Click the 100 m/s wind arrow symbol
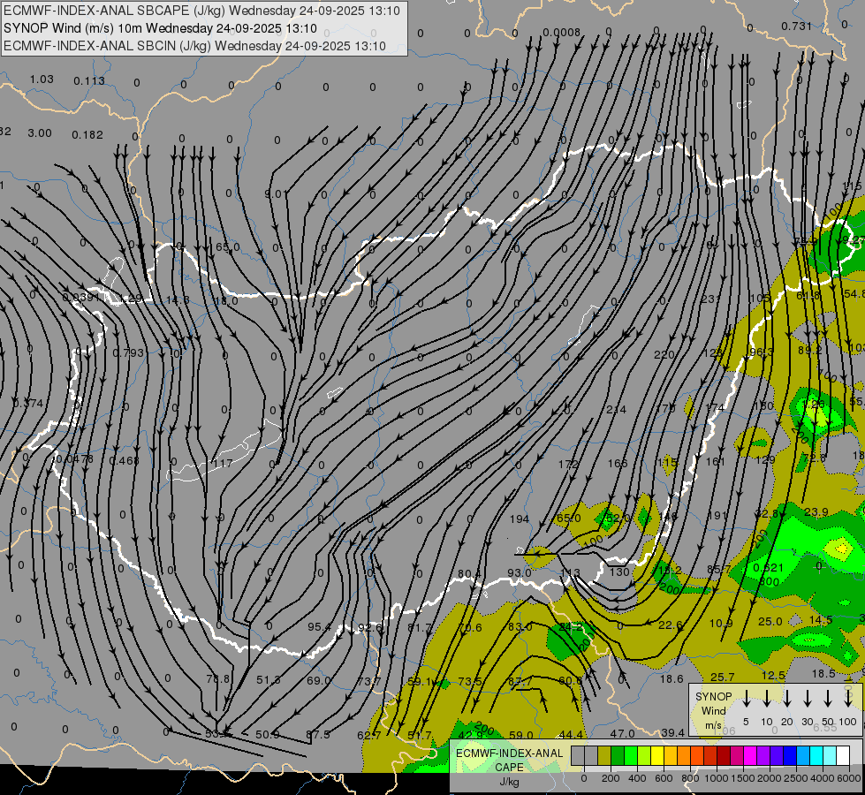The image size is (865, 795). 848,699
